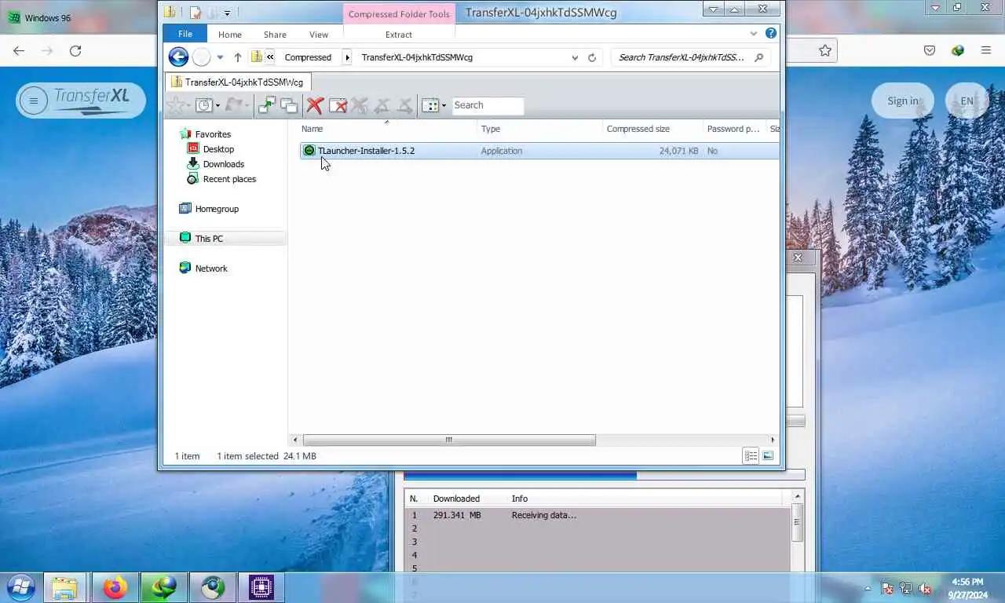Open the View ribbon tab
1005x603 pixels.
319,35
